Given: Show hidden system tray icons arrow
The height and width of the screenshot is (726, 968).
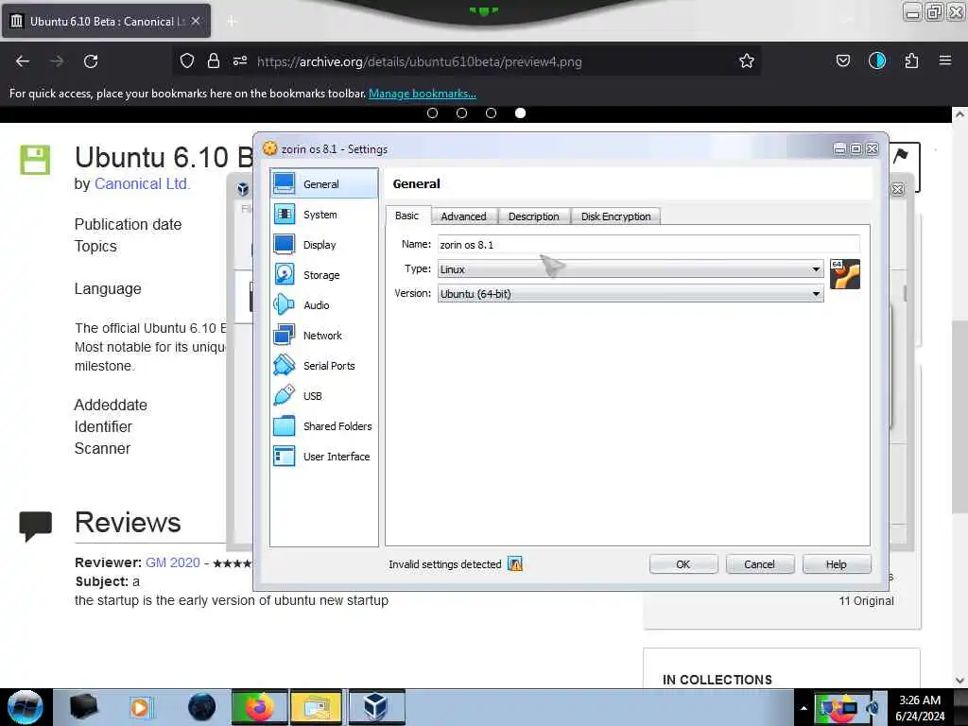Looking at the screenshot, I should click(804, 708).
